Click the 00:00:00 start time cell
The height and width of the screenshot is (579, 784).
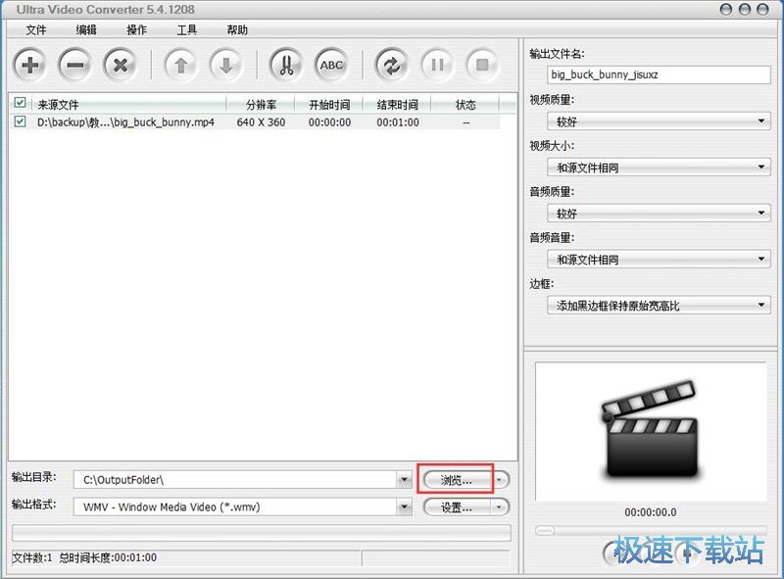(329, 122)
